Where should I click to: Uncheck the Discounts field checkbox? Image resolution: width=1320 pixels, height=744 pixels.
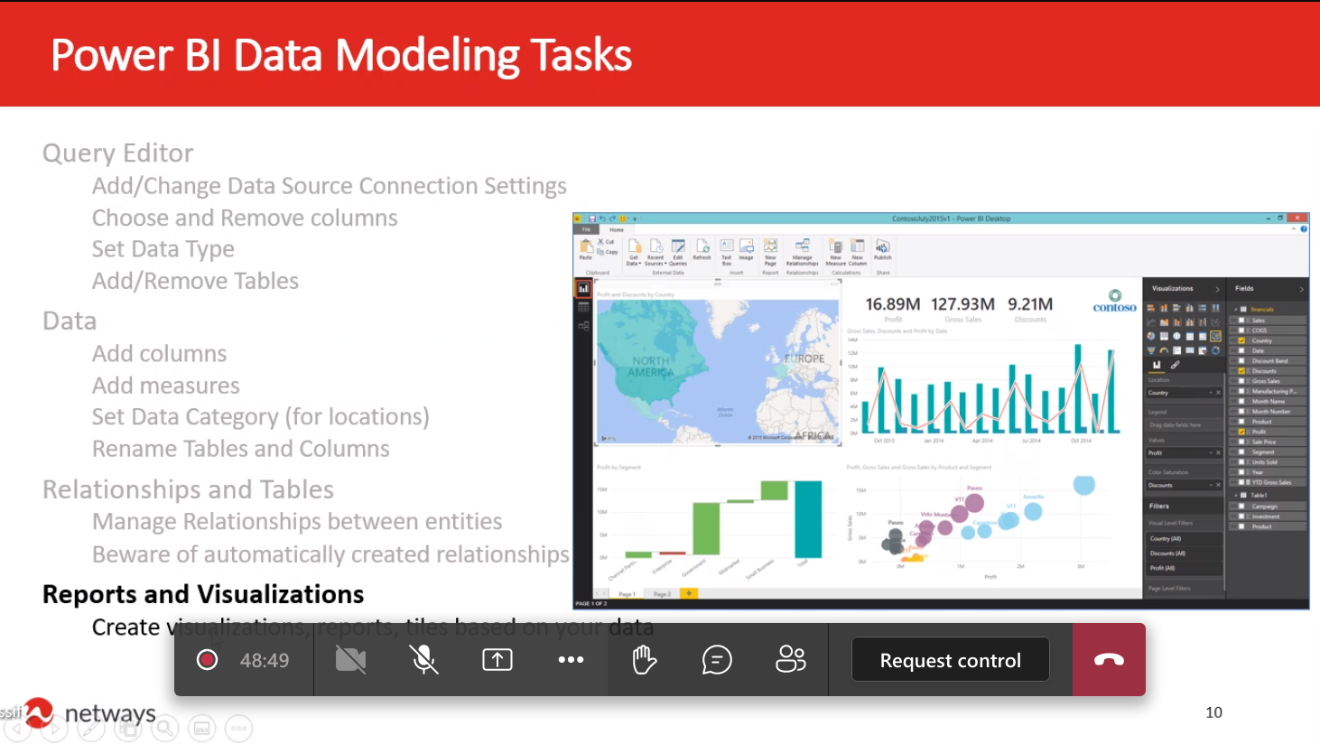click(x=1242, y=371)
